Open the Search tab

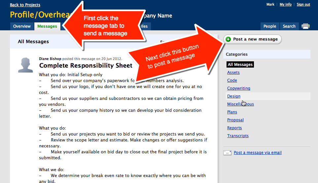(289, 26)
